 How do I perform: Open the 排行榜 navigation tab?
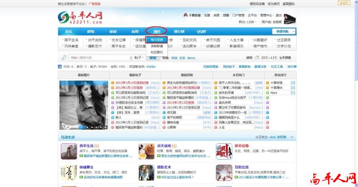(x=179, y=31)
